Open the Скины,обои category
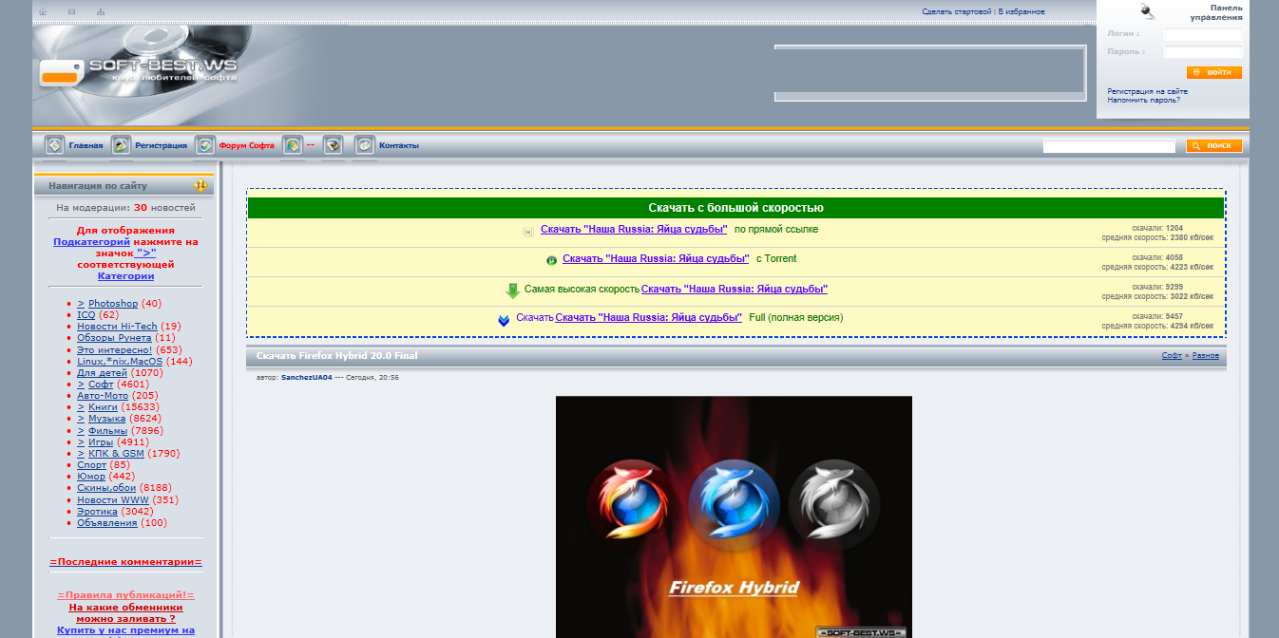 [106, 488]
